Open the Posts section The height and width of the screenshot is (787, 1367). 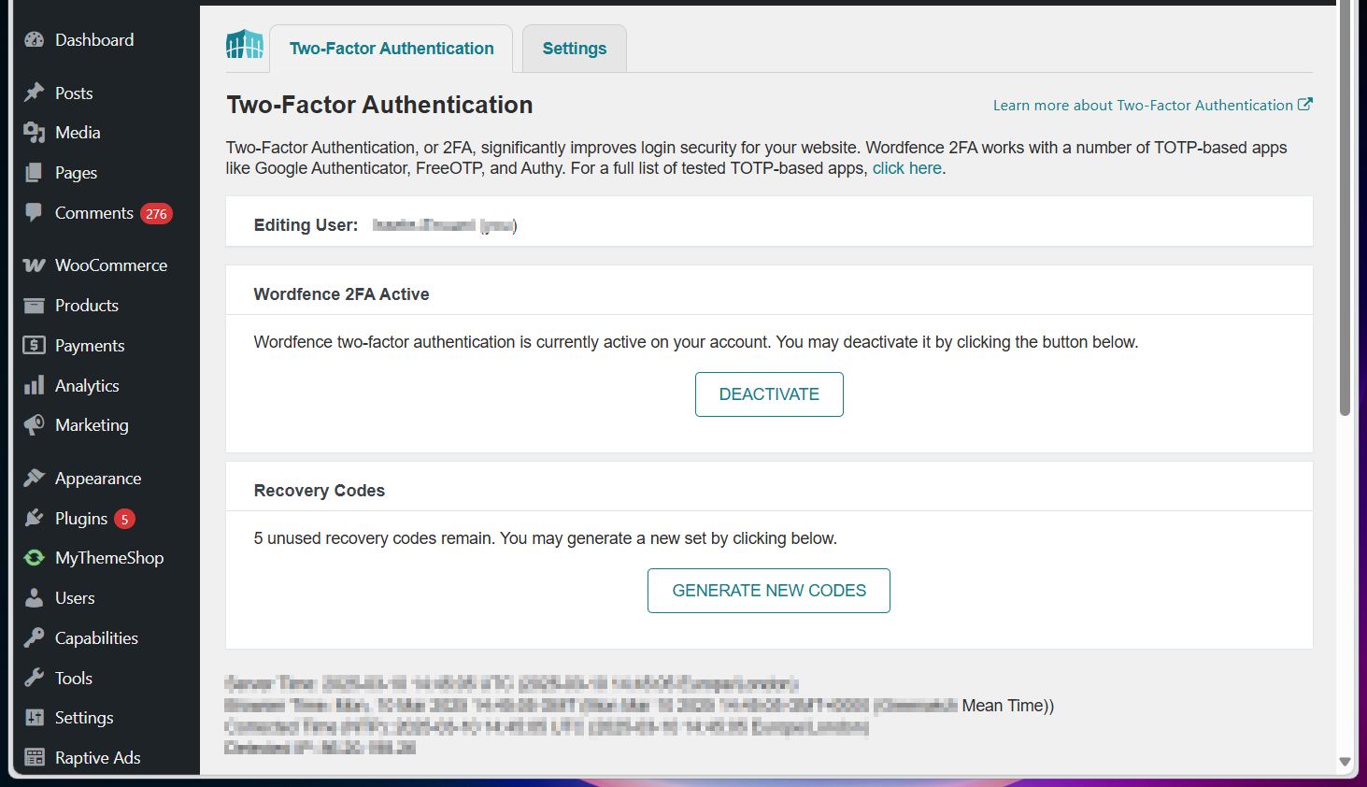coord(74,93)
